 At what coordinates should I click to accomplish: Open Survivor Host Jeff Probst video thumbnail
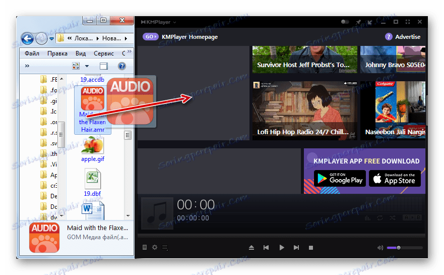click(x=305, y=60)
